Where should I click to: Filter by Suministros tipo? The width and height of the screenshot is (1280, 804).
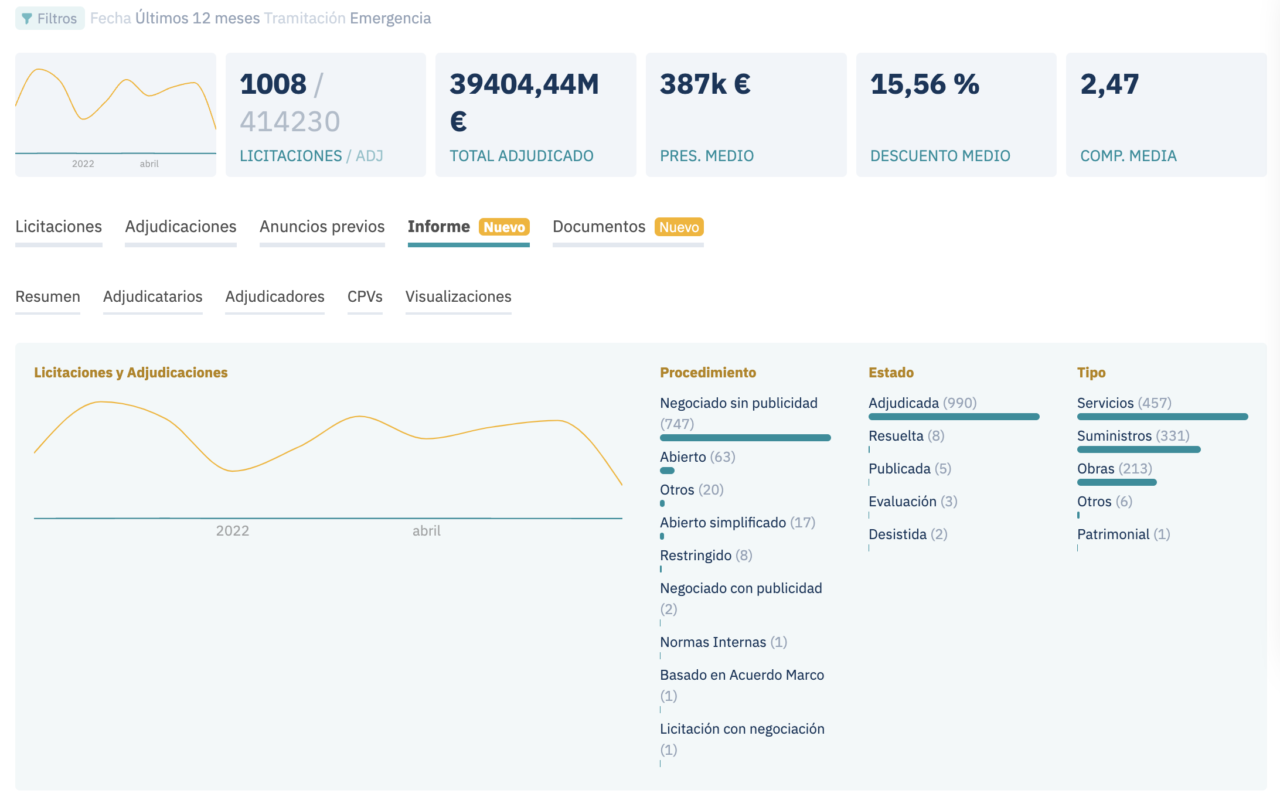[x=1132, y=436]
